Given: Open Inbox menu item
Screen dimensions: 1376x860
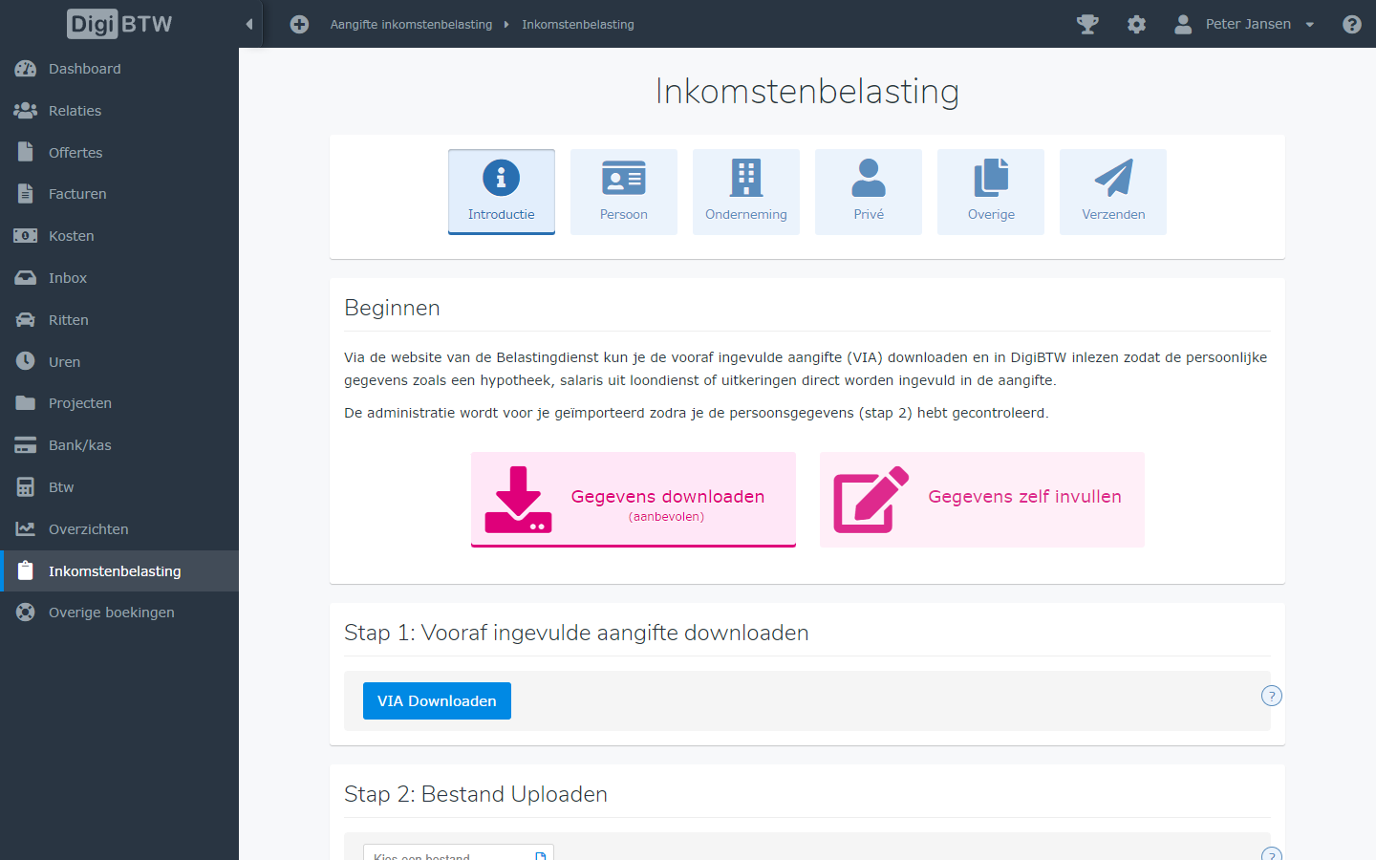Looking at the screenshot, I should [68, 278].
